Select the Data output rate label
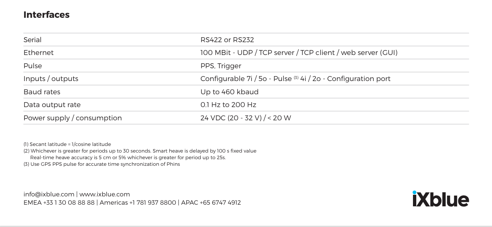This screenshot has height=227, width=492. coord(52,105)
